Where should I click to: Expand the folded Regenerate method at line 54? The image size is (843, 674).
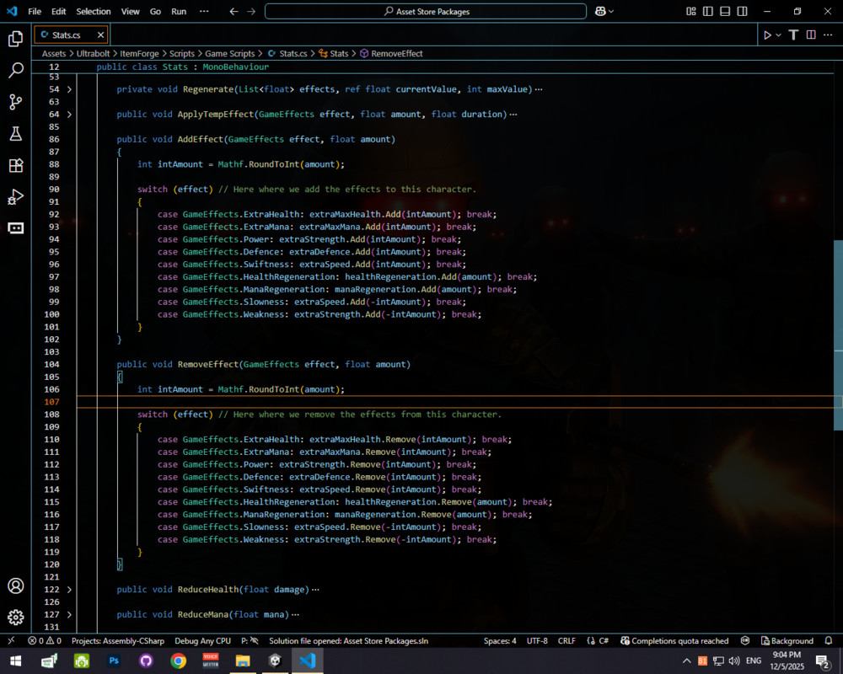pos(69,89)
